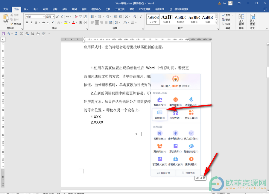Viewport: 269px width, 194px height.
Task: Click 帮助反馈 in the input panel
Action: 163,173
